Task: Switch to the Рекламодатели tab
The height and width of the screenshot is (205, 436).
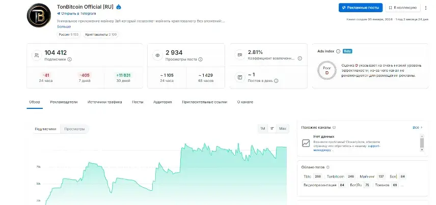Action: (64, 102)
